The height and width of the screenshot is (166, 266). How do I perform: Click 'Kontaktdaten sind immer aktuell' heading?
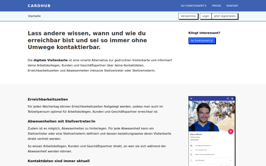[x=59, y=161]
